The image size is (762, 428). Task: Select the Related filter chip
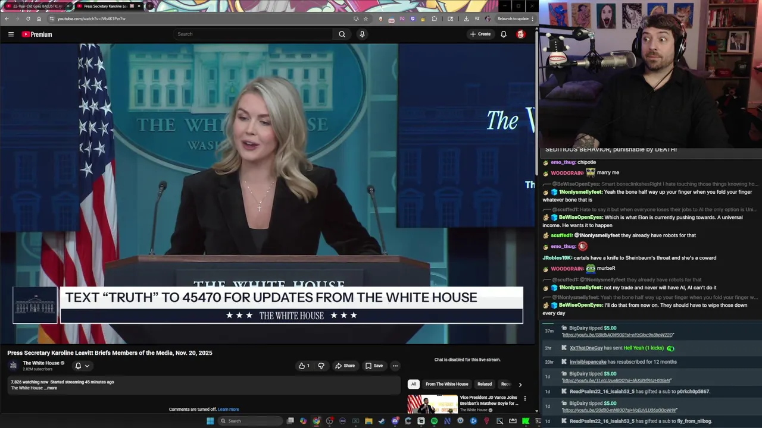[x=485, y=384]
